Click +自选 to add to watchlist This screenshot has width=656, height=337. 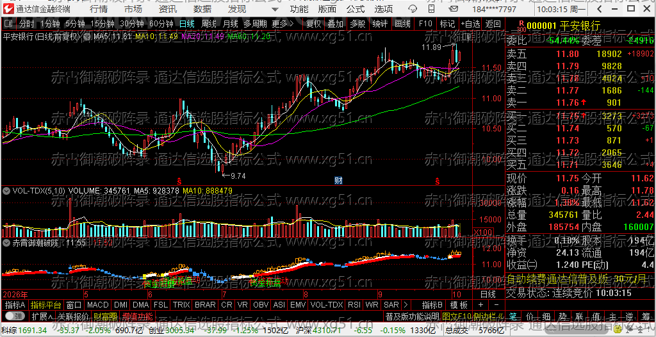pyautogui.click(x=470, y=24)
